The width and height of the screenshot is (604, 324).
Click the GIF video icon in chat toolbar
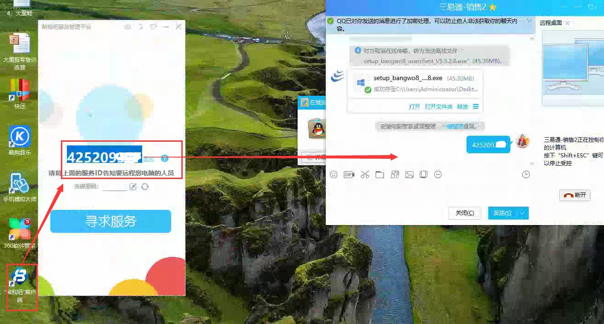click(349, 174)
